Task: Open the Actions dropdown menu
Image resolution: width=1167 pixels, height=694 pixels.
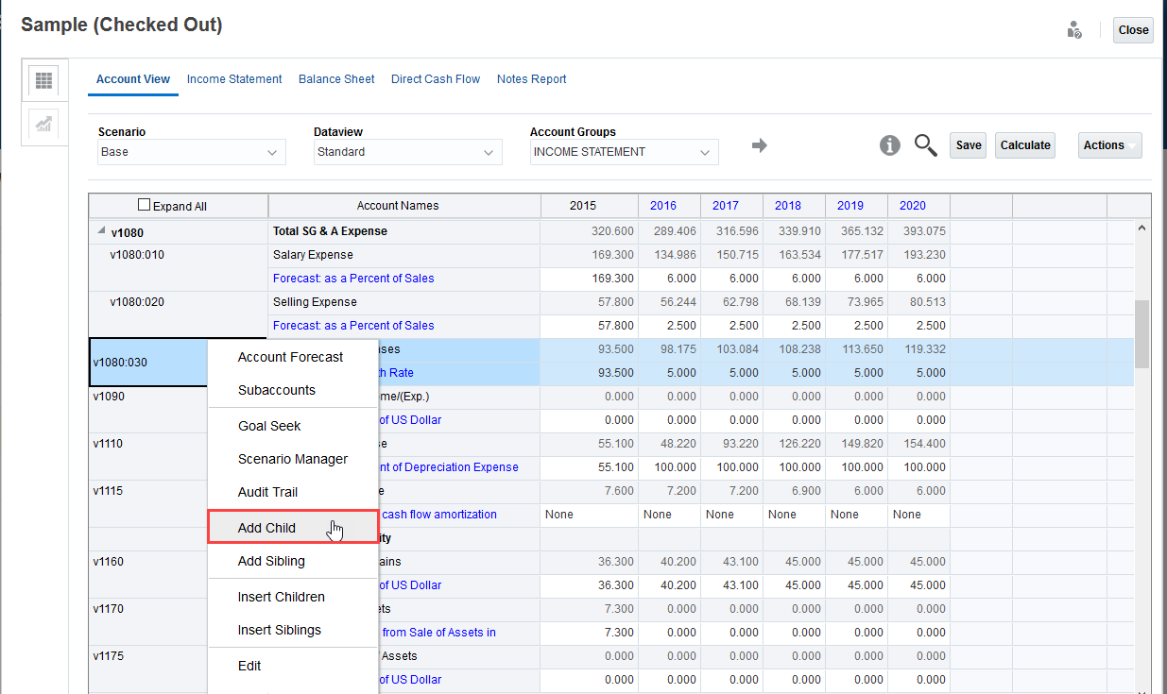Action: click(x=1109, y=145)
